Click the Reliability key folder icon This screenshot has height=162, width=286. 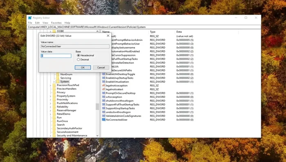[54, 107]
